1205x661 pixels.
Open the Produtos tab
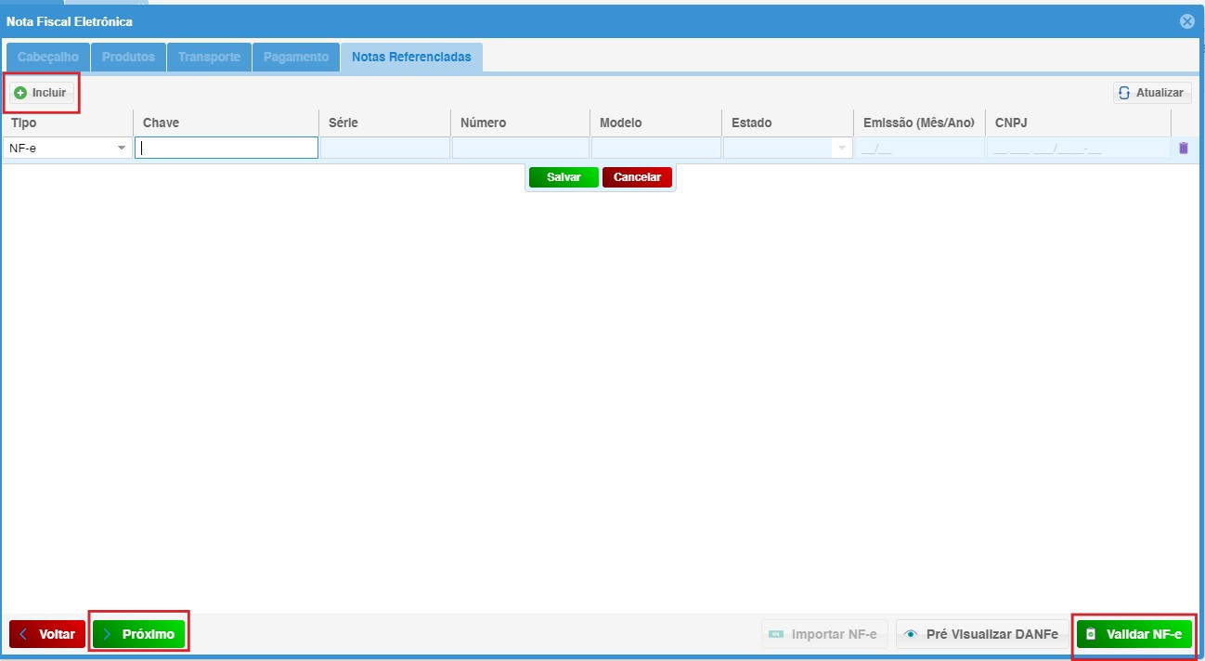[128, 58]
